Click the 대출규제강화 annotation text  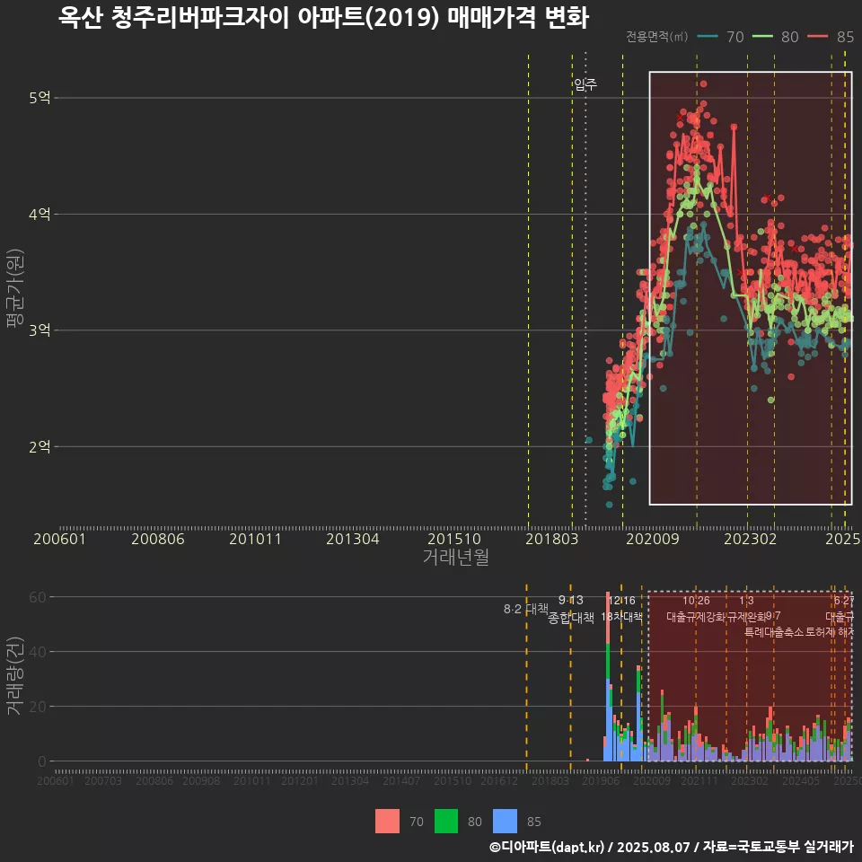click(x=696, y=616)
